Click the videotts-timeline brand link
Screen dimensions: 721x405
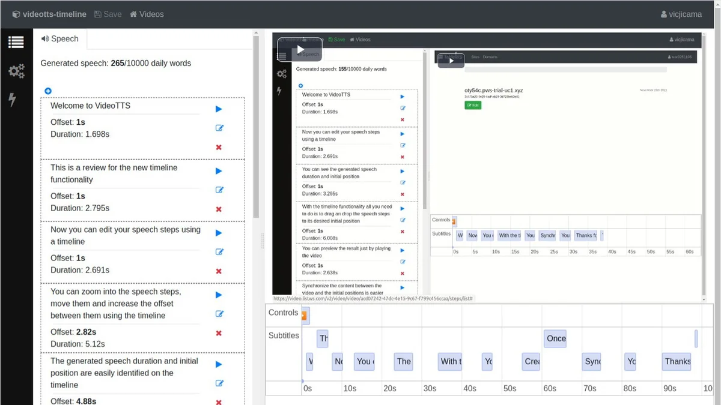click(x=49, y=14)
